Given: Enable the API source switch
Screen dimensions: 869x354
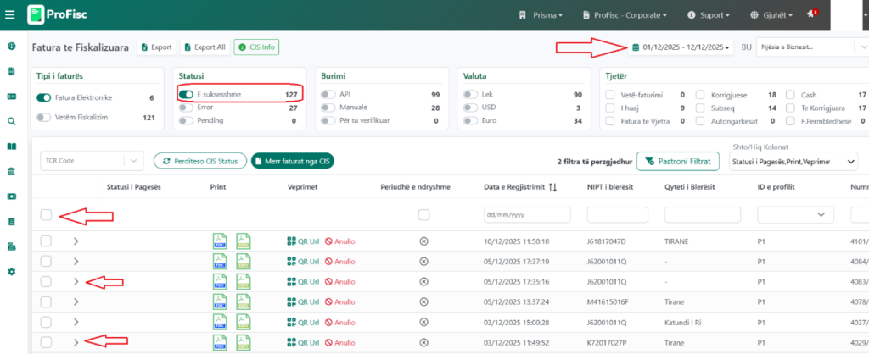Looking at the screenshot, I should click(x=328, y=95).
